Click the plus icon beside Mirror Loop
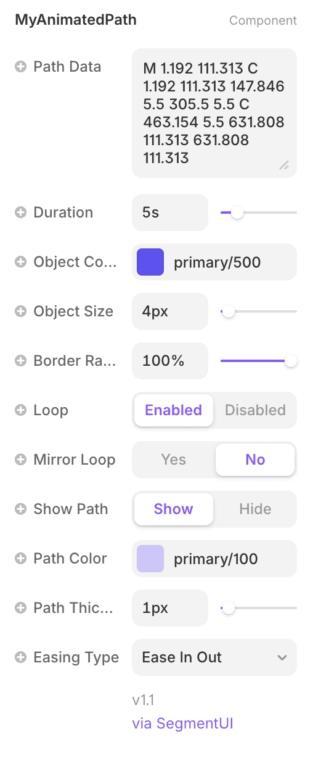Image resolution: width=313 pixels, height=760 pixels. [21, 460]
